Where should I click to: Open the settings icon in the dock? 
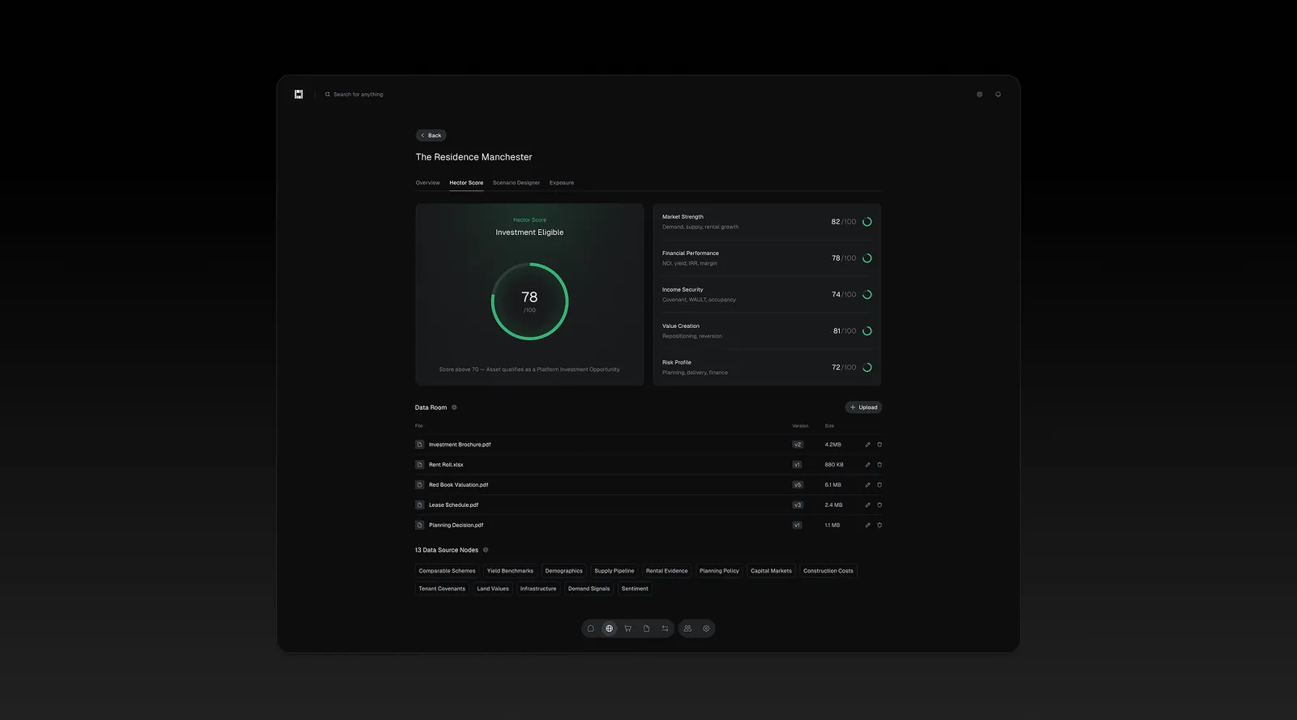click(x=706, y=628)
